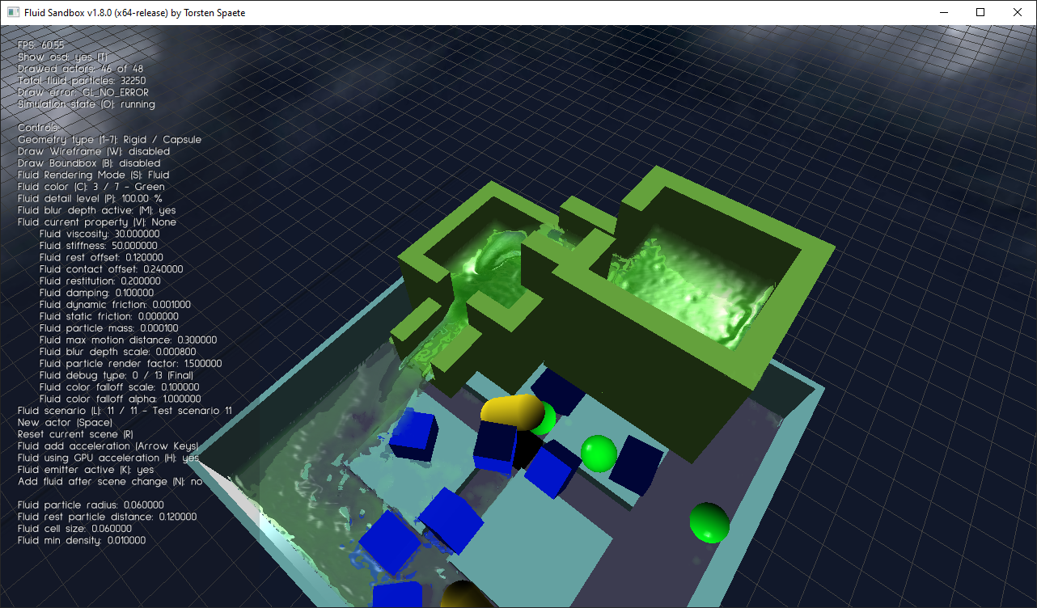The height and width of the screenshot is (608, 1037).
Task: Close the Fluid Sandbox window
Action: (1018, 12)
